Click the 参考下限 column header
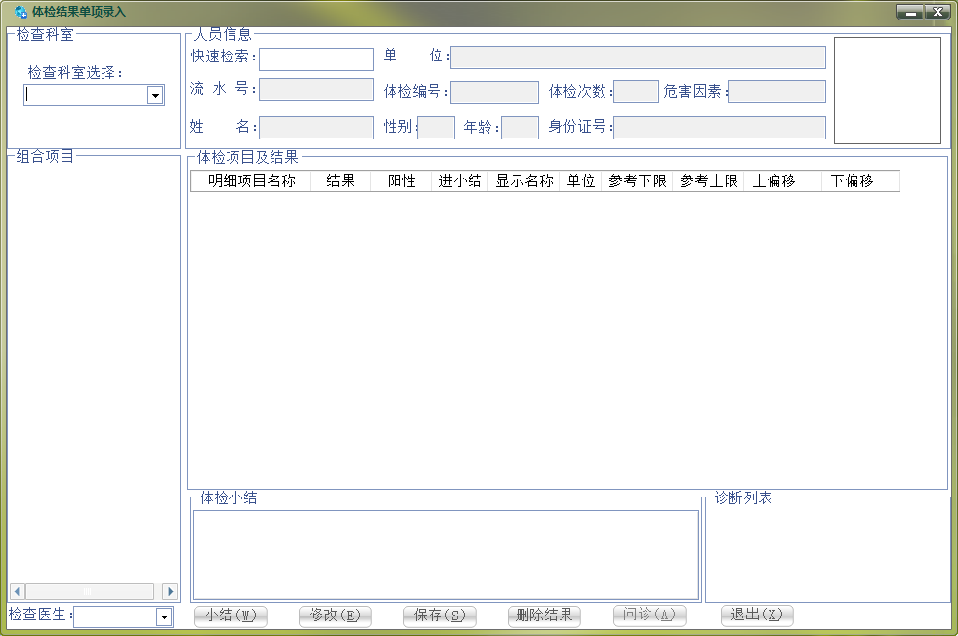Image resolution: width=958 pixels, height=636 pixels. click(638, 180)
